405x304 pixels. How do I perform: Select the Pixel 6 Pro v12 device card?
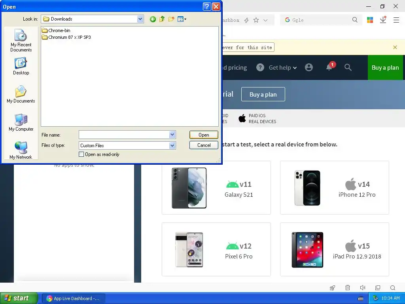click(x=216, y=249)
